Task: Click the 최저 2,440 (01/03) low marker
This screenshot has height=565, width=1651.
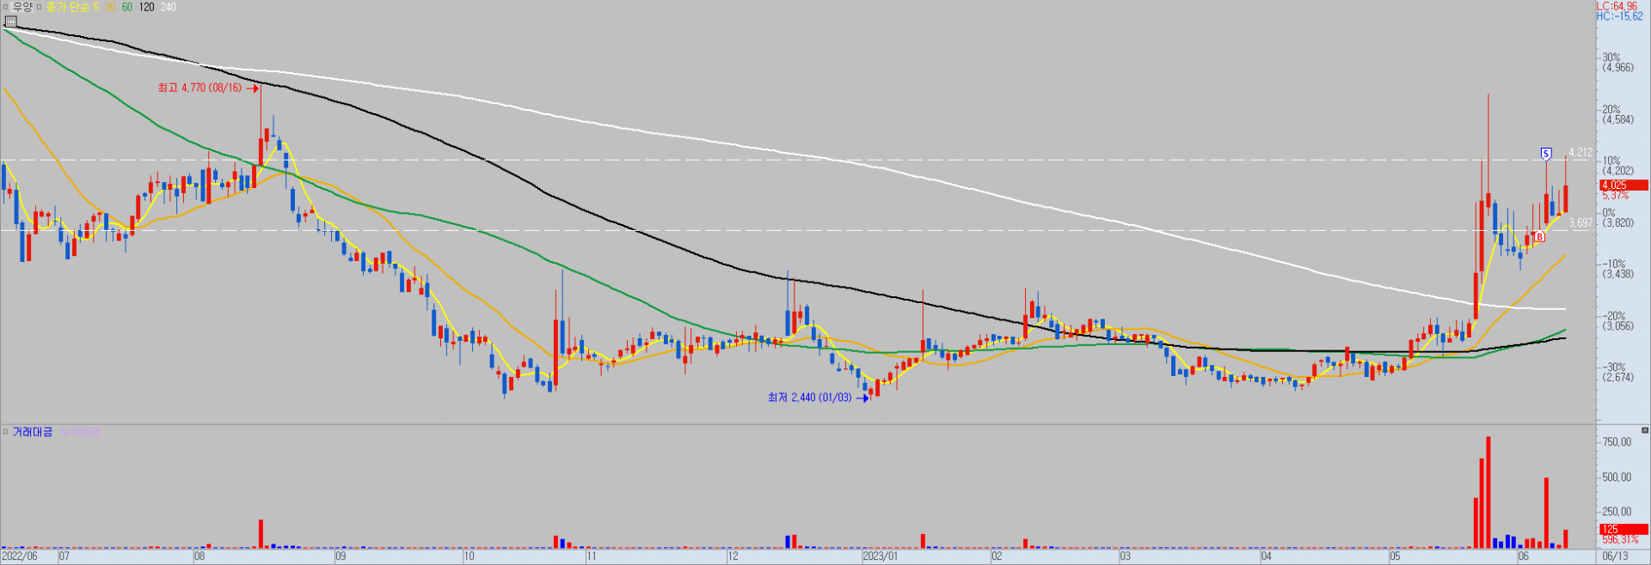Action: click(810, 398)
